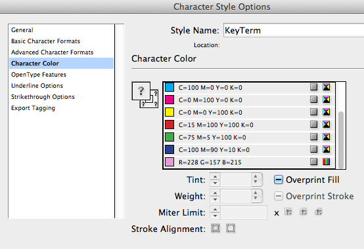Choose the bevel join icon

pyautogui.click(x=319, y=212)
